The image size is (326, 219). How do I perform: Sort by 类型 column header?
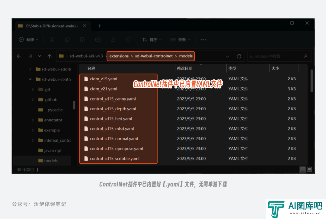point(232,69)
